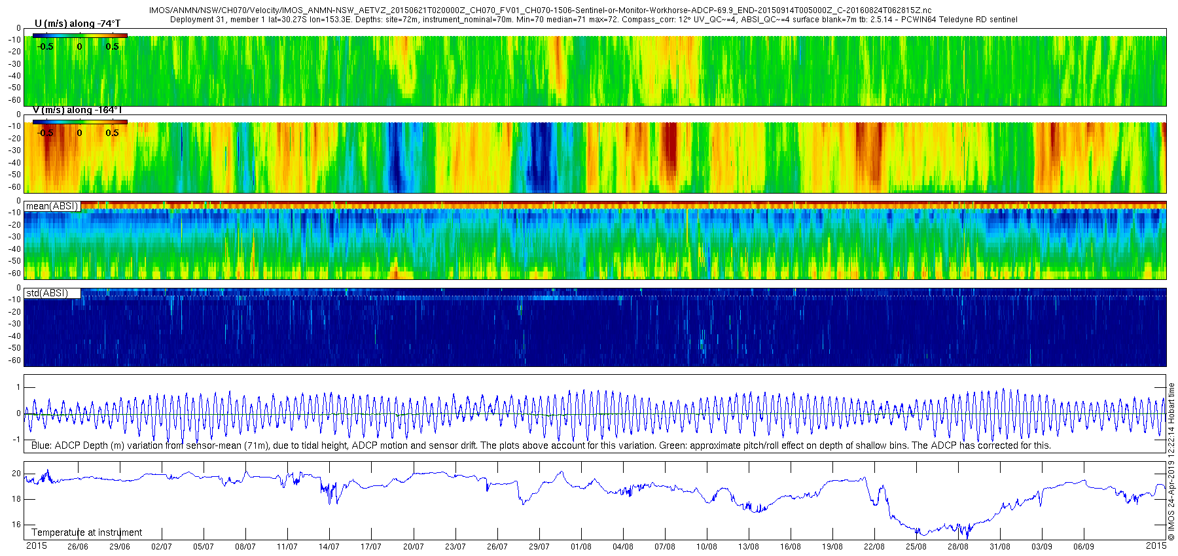Click the U velocity colorbar
This screenshot has height=556, width=1178.
80,35
